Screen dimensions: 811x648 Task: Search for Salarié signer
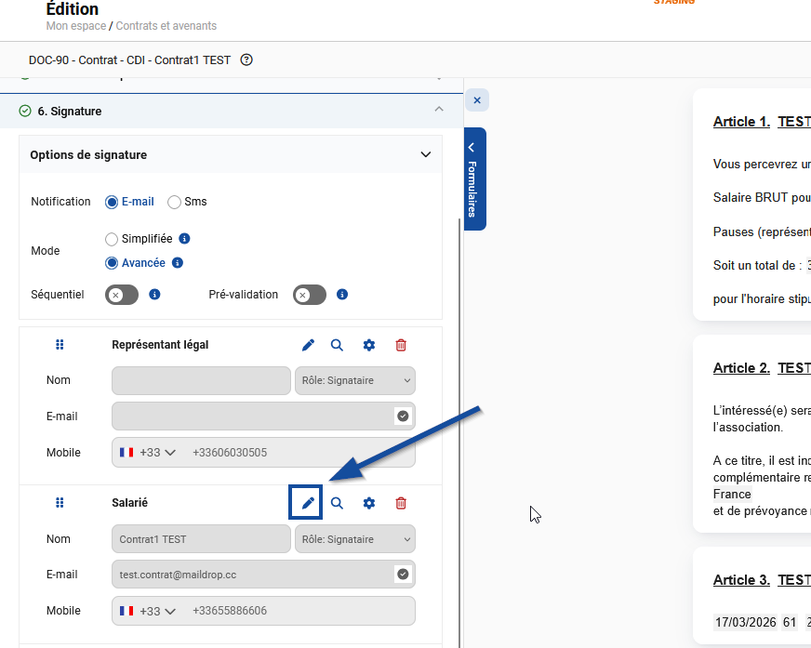click(337, 503)
